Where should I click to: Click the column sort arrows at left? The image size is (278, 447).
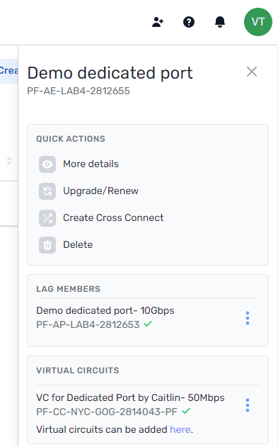pyautogui.click(x=9, y=161)
